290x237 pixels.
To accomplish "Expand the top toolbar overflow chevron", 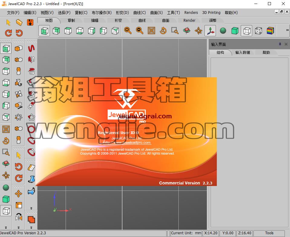I will (287, 30).
